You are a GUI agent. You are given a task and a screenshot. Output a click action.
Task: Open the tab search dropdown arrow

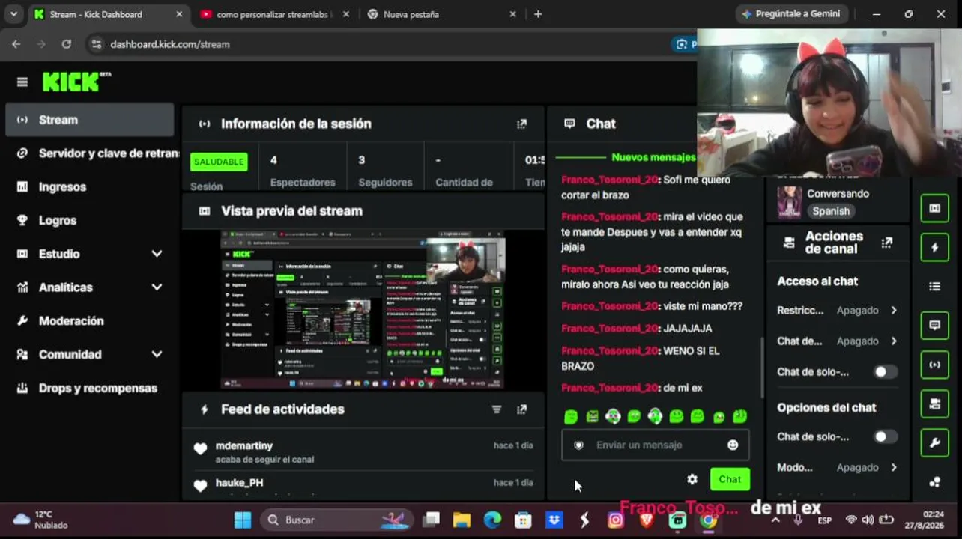click(13, 14)
